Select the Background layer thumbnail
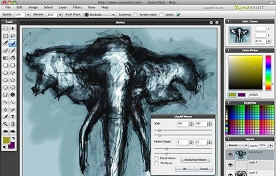276x176 pixels. coord(241,155)
